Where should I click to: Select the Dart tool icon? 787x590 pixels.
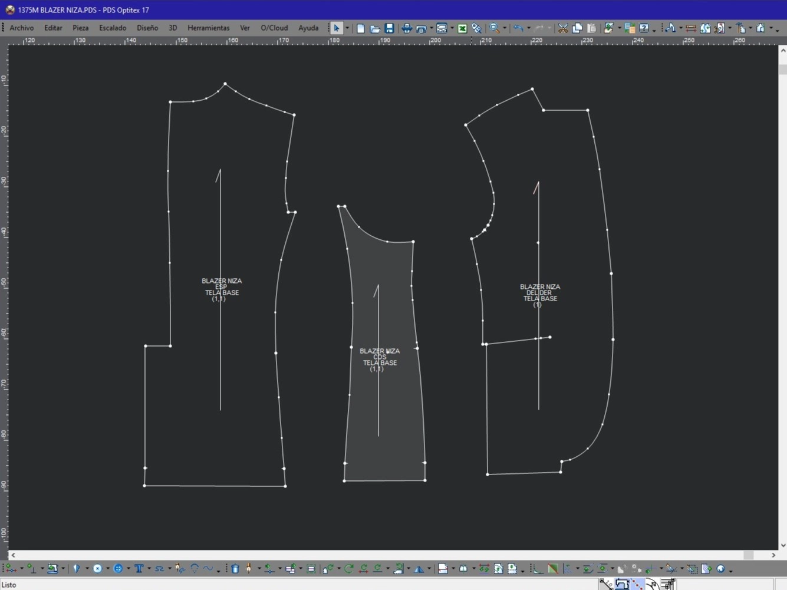click(x=76, y=569)
